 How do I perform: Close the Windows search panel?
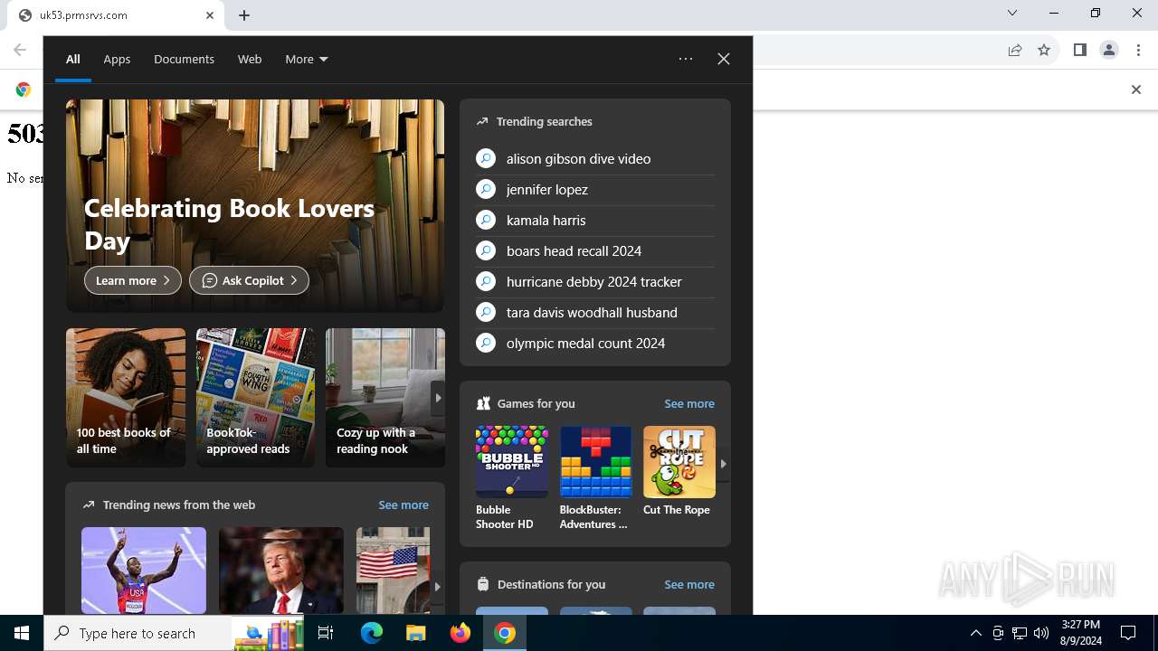pos(724,59)
